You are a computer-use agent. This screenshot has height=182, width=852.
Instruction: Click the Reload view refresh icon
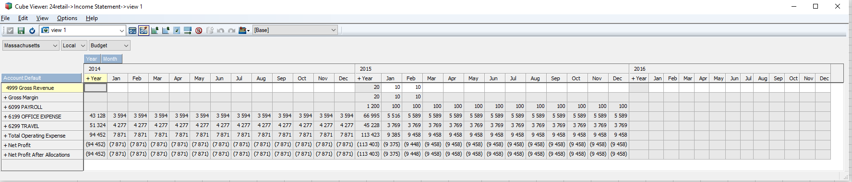tap(32, 31)
